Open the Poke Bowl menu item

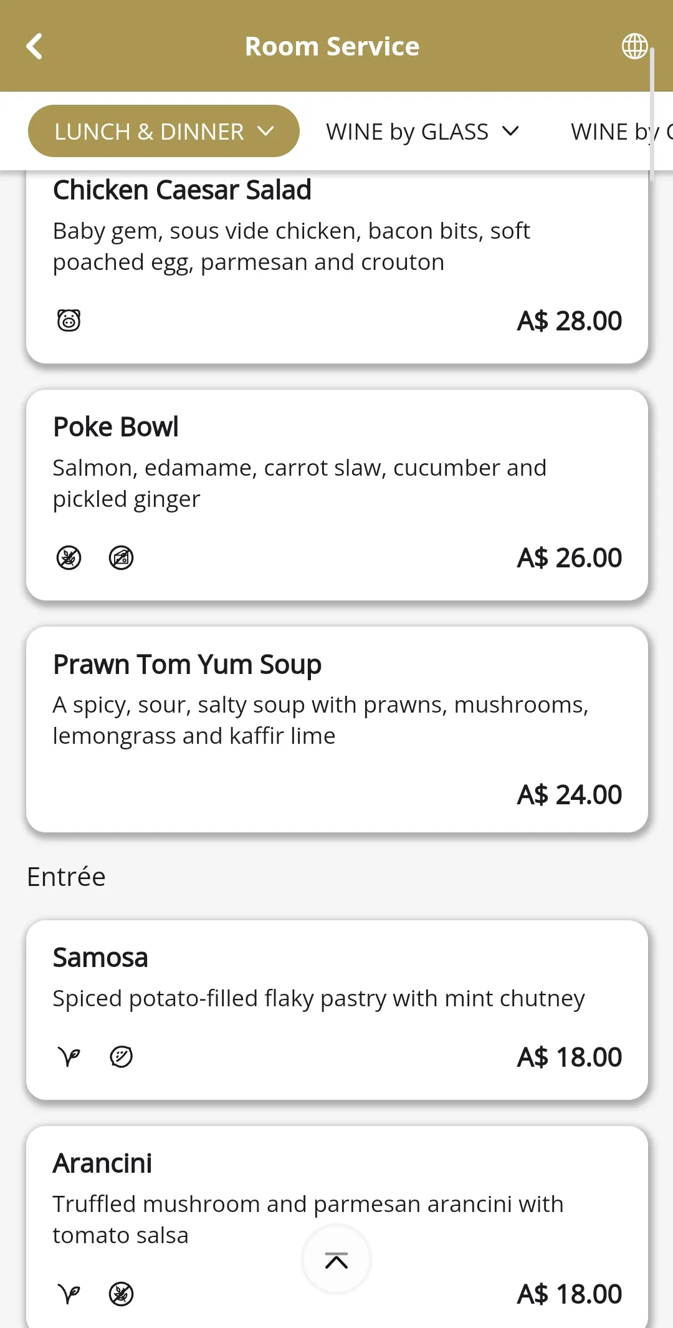pyautogui.click(x=337, y=495)
